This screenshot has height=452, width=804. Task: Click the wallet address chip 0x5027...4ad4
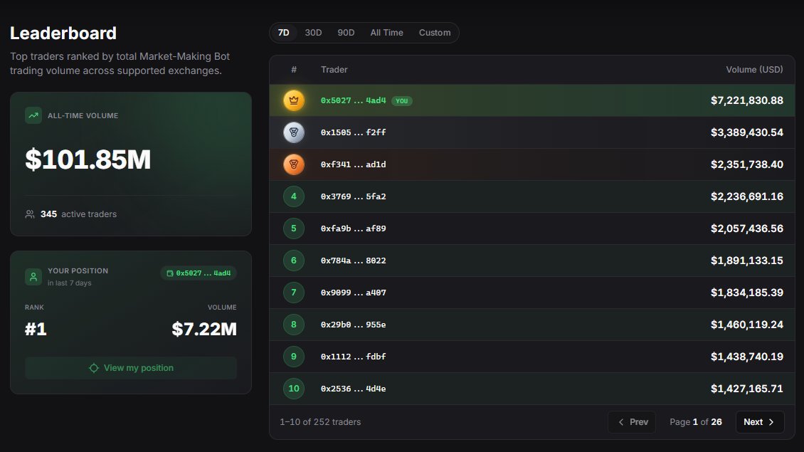[199, 273]
